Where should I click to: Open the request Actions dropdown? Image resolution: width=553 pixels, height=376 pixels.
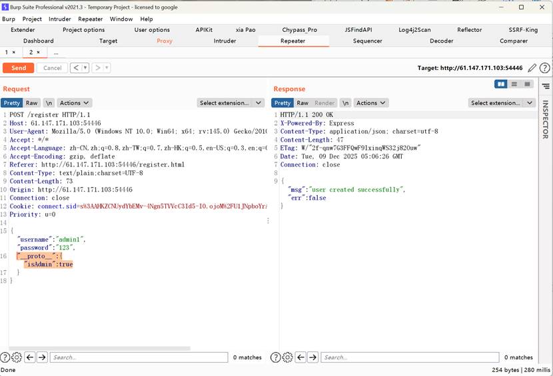point(75,103)
